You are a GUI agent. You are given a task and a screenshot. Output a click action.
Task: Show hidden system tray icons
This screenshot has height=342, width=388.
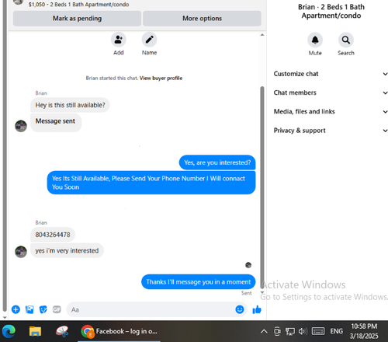pyautogui.click(x=264, y=331)
